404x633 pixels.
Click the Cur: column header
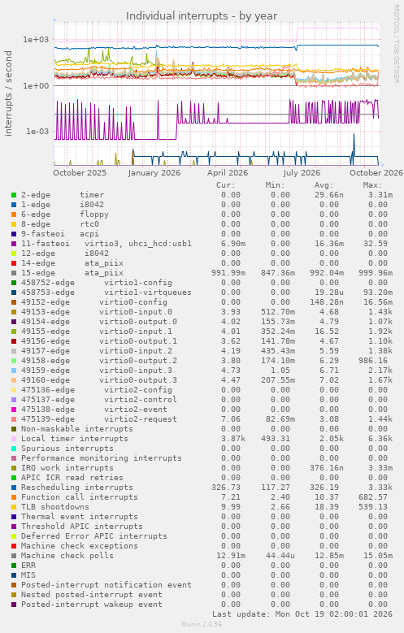pyautogui.click(x=225, y=185)
